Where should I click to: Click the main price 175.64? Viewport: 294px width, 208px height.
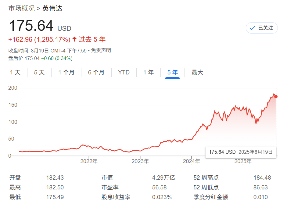pos(31,26)
